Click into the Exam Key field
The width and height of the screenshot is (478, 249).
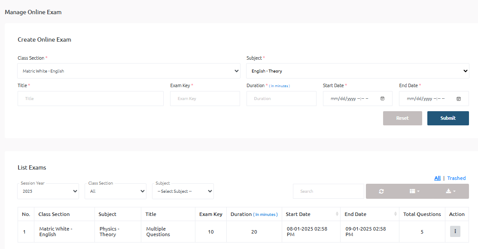205,99
